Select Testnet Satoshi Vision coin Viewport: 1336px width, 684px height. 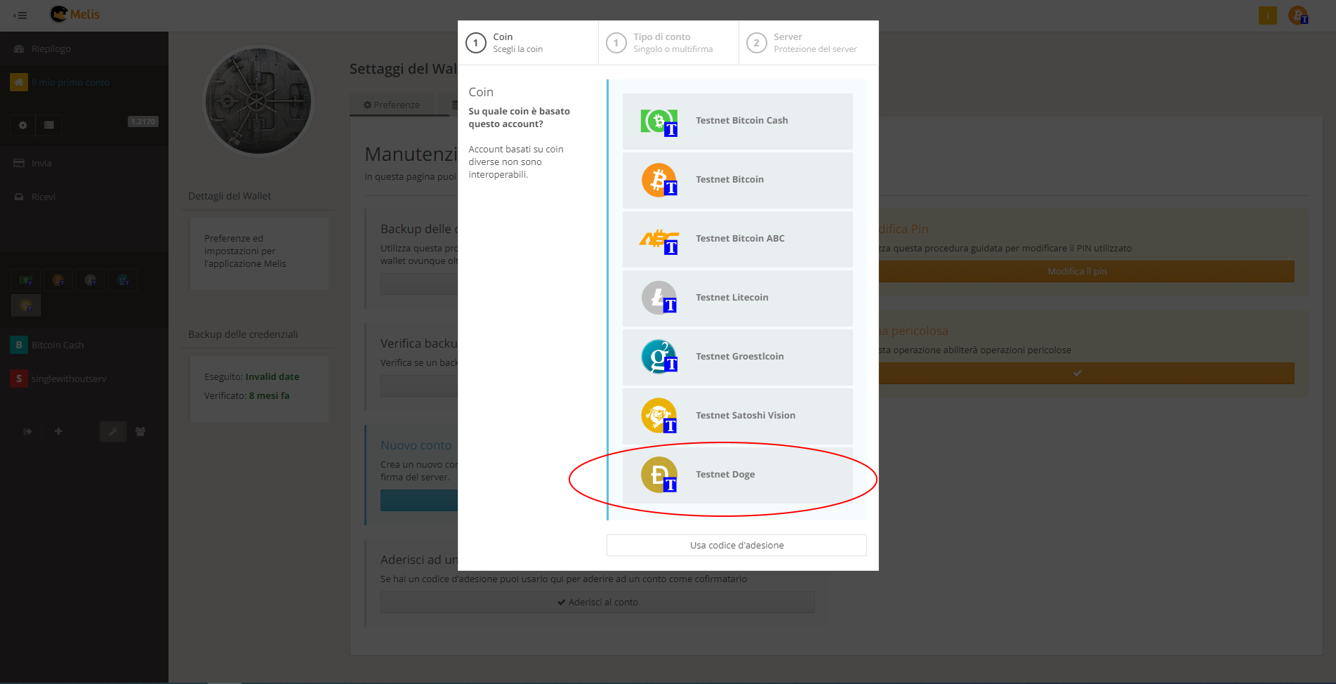[737, 416]
